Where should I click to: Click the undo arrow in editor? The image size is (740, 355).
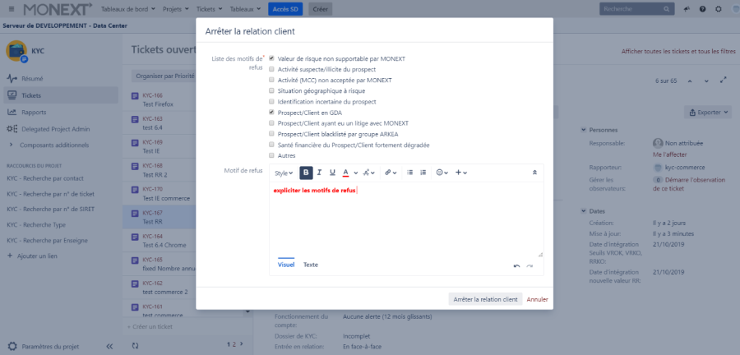coord(516,266)
